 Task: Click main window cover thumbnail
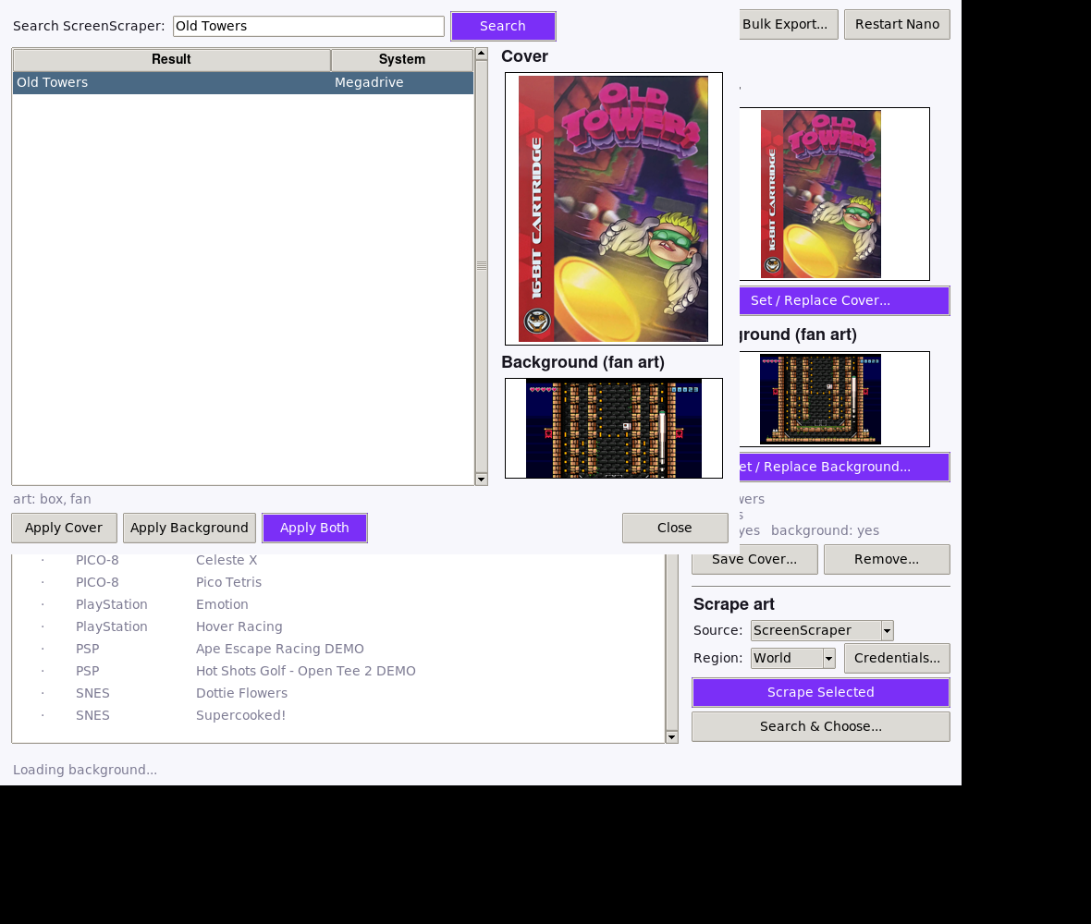[x=834, y=194]
